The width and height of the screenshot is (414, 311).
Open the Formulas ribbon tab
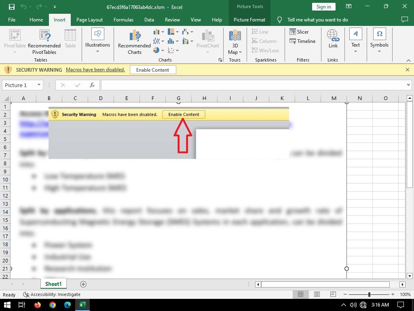(x=123, y=19)
